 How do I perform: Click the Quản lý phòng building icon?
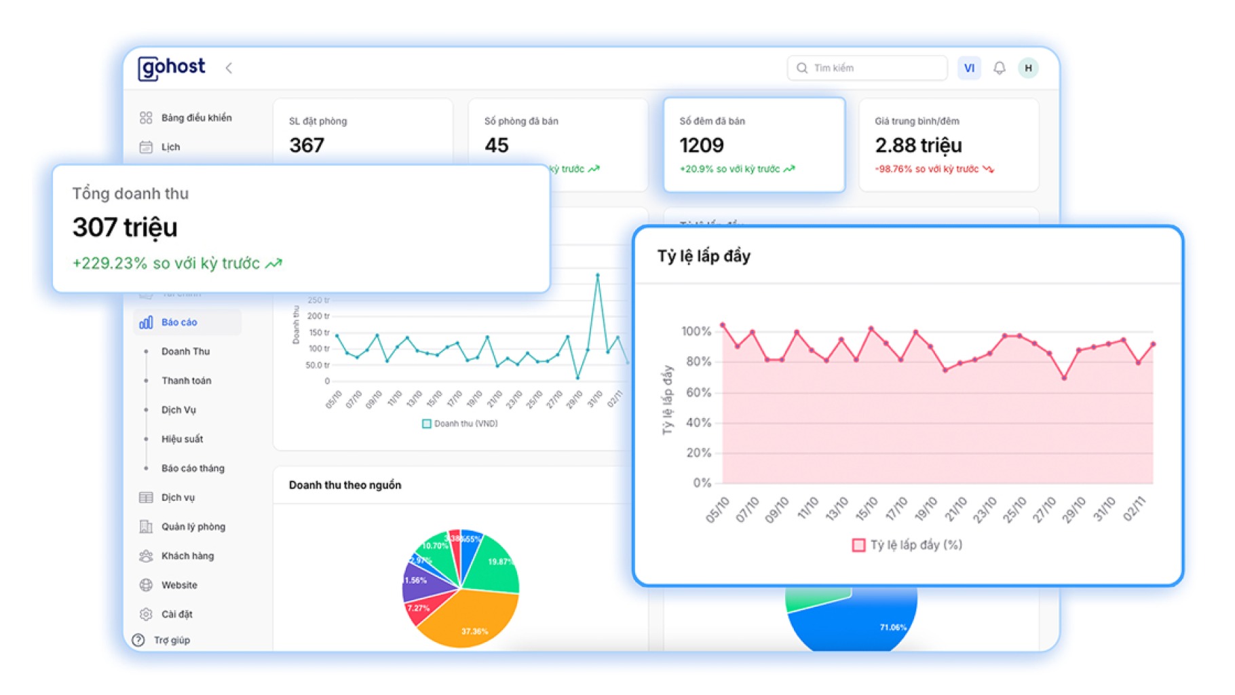[146, 527]
